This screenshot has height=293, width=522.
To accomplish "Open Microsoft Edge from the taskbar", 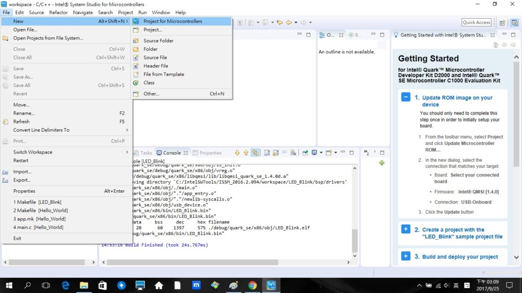I will (x=65, y=285).
